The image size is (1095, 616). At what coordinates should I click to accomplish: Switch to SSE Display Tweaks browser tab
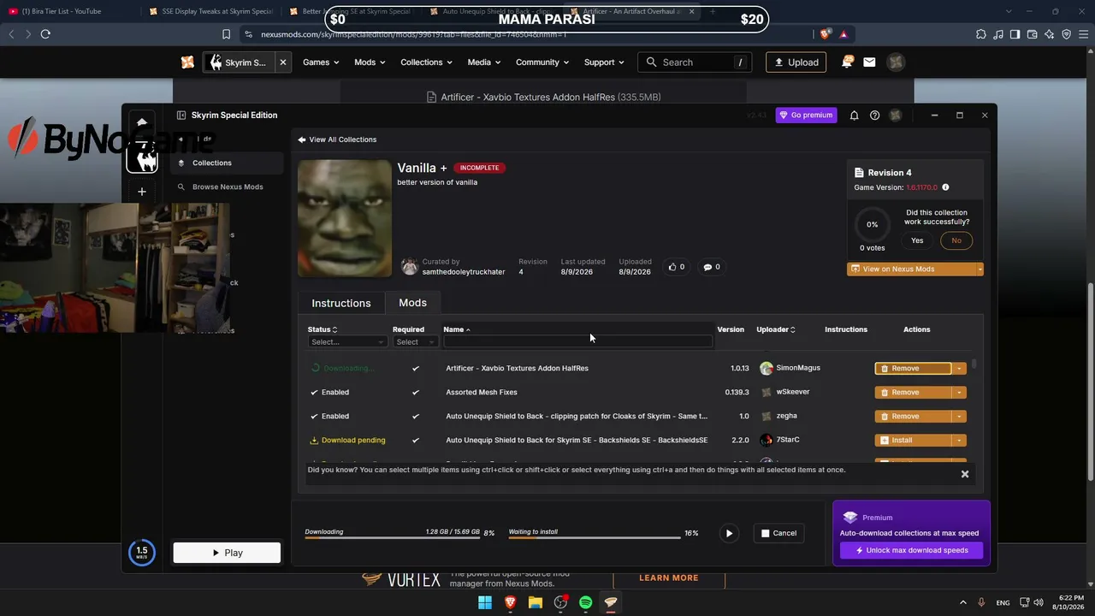(210, 11)
